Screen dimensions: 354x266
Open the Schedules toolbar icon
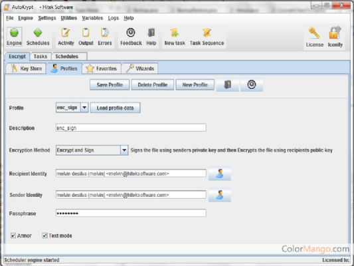38,37
